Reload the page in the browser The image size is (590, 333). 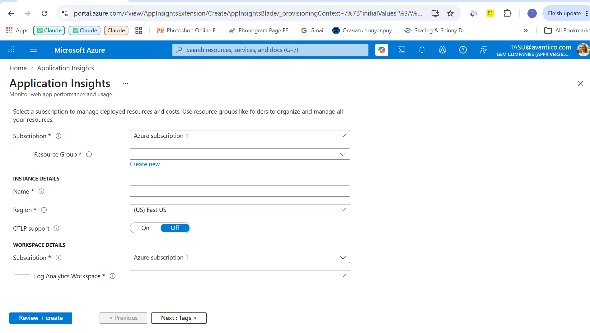(x=44, y=13)
